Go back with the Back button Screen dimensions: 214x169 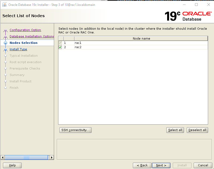[x=142, y=165]
